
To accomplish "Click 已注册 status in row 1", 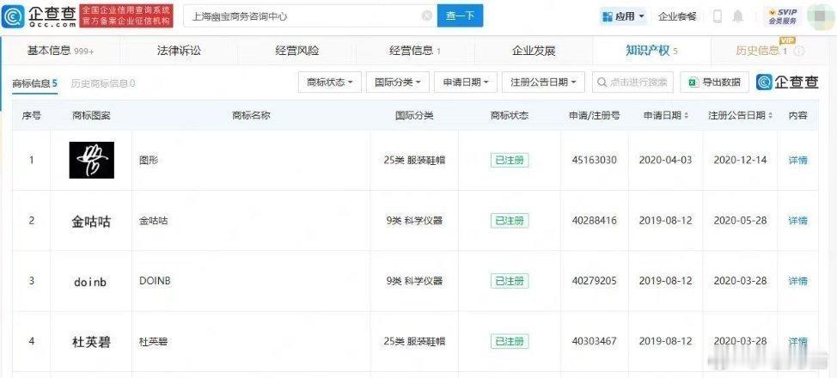I will [x=510, y=160].
